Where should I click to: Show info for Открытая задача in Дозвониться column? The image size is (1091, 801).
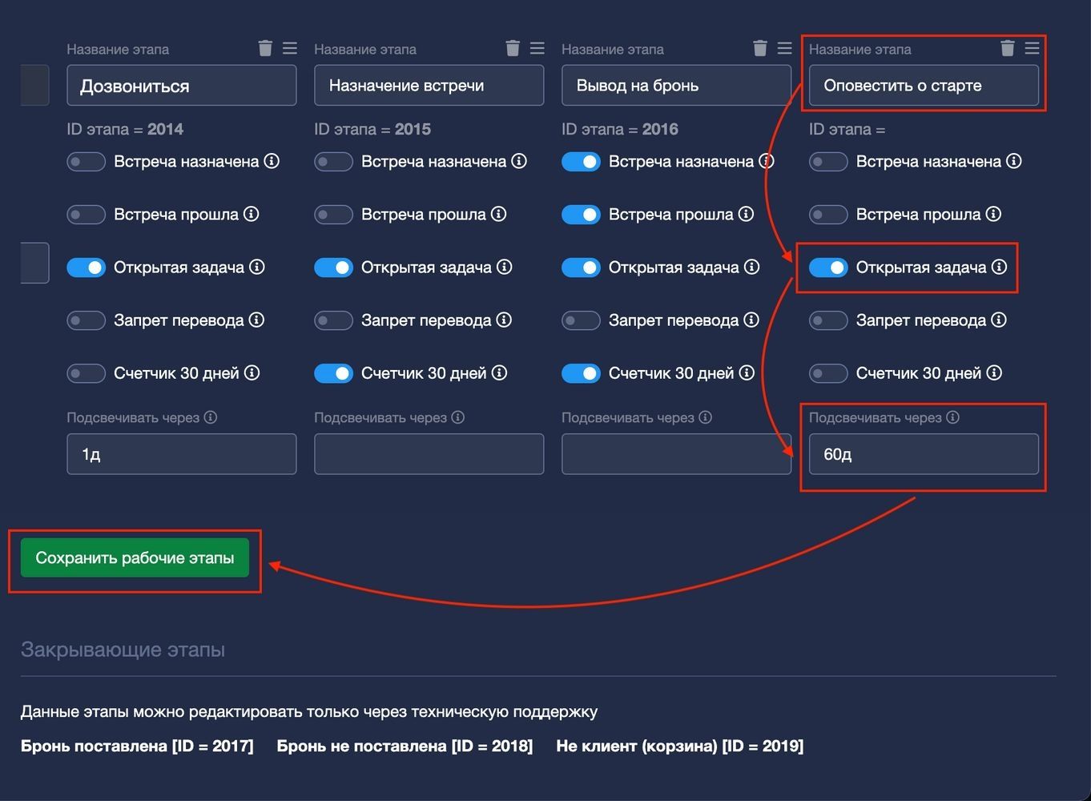257,267
